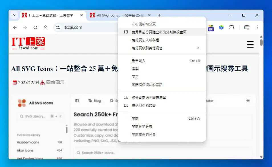Open the Extensions puzzle icon
The width and height of the screenshot is (272, 167).
(x=232, y=27)
